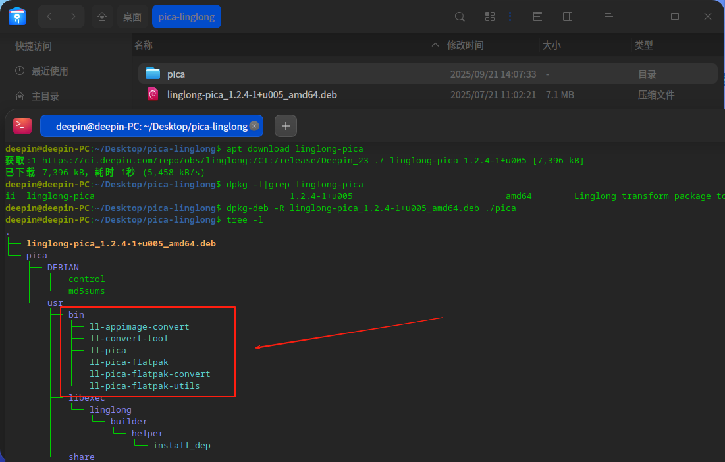The width and height of the screenshot is (725, 462).
Task: Close the terminal tab
Action: (254, 126)
